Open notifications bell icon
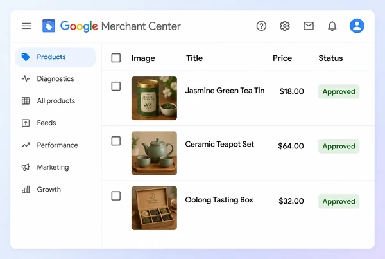The width and height of the screenshot is (385, 259). [332, 26]
